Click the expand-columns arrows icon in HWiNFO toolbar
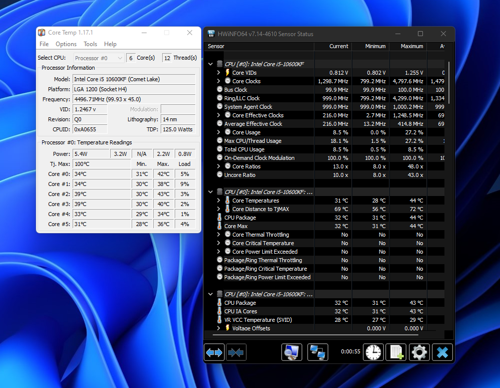 (214, 352)
